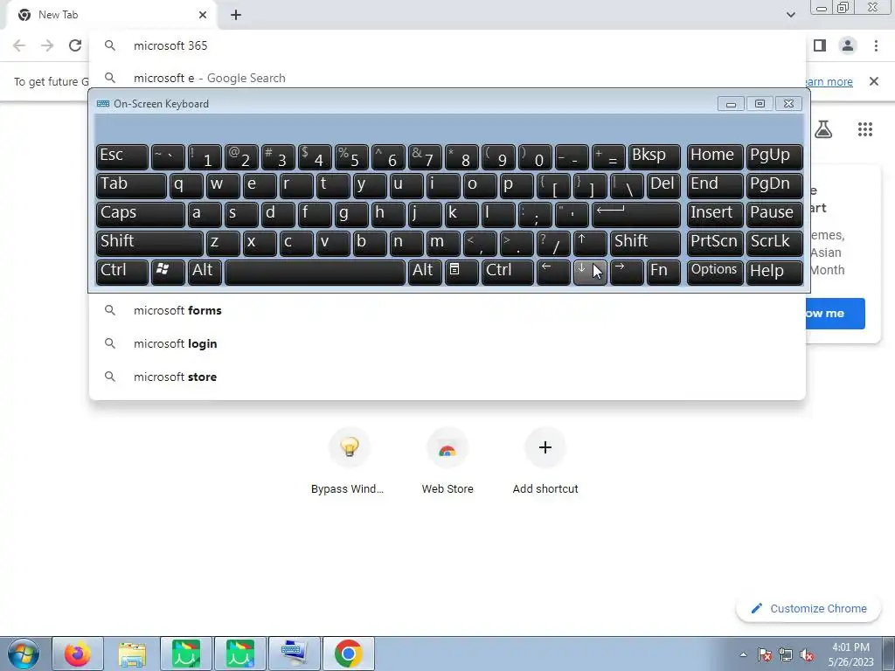Close the New Tab tab
Viewport: 895px width, 671px height.
coord(203,15)
